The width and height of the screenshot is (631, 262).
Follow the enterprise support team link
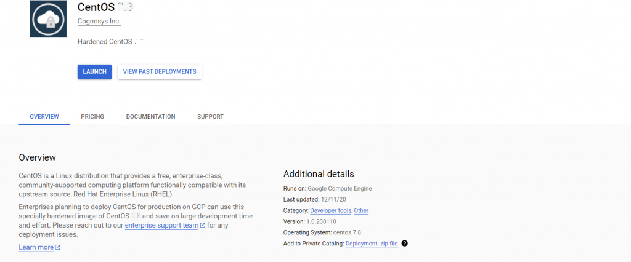[161, 226]
